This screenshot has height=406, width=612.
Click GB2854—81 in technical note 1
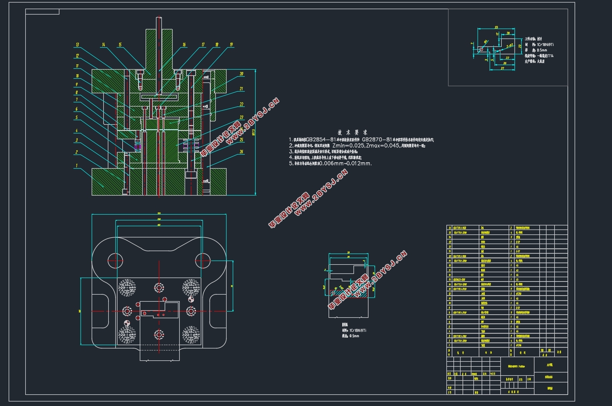[320, 140]
